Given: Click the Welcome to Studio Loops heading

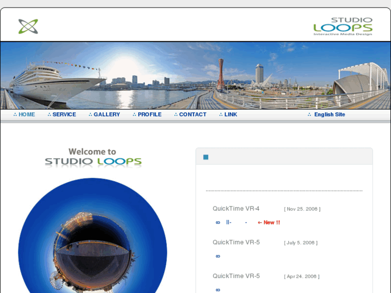Looking at the screenshot, I should [93, 158].
